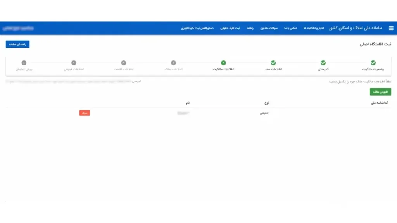Click the پیش نمایش step circle
397x223 pixels.
pos(24,63)
